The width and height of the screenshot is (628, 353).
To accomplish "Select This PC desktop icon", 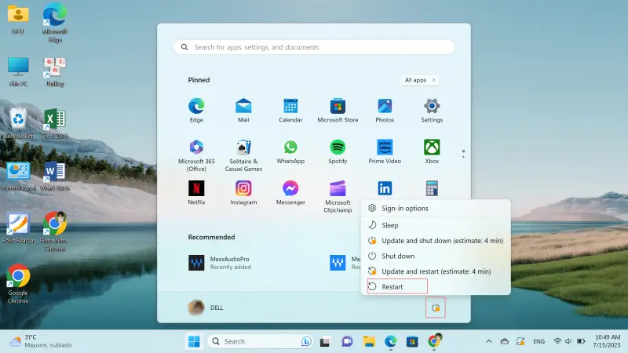I will 18,71.
